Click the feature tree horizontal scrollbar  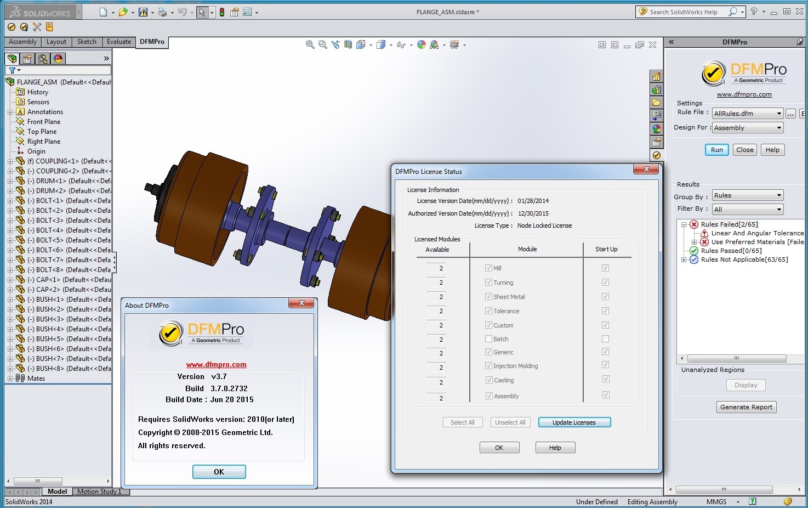pos(57,481)
